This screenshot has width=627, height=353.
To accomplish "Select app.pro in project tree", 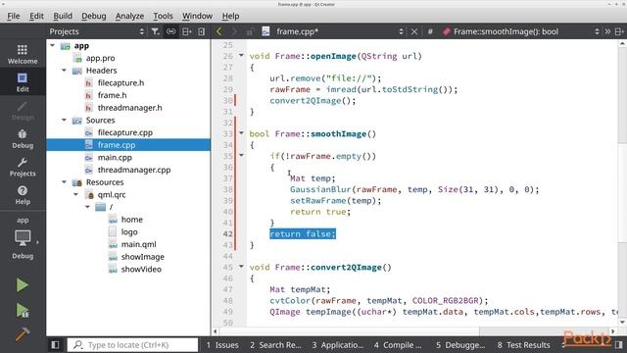I will 100,58.
